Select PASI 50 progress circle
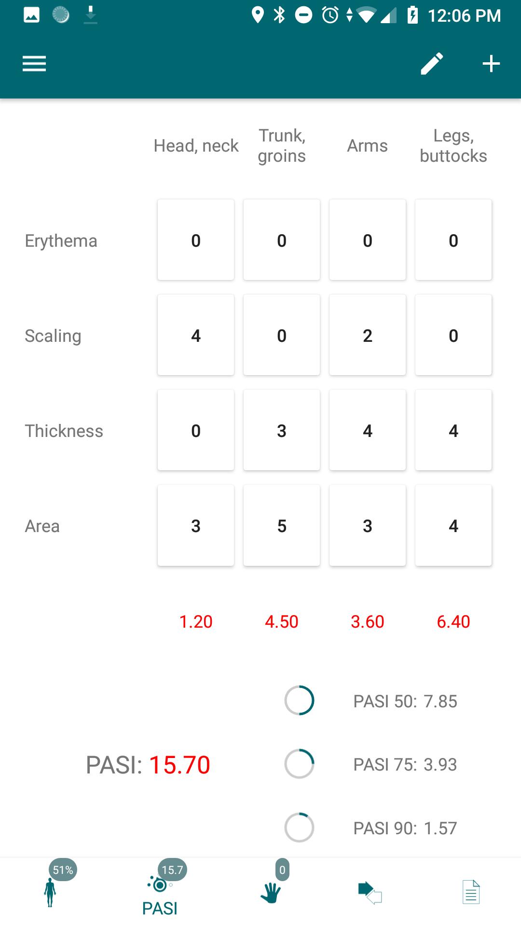 (x=300, y=701)
